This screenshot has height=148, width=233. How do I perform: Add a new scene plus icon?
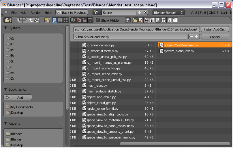point(139,12)
